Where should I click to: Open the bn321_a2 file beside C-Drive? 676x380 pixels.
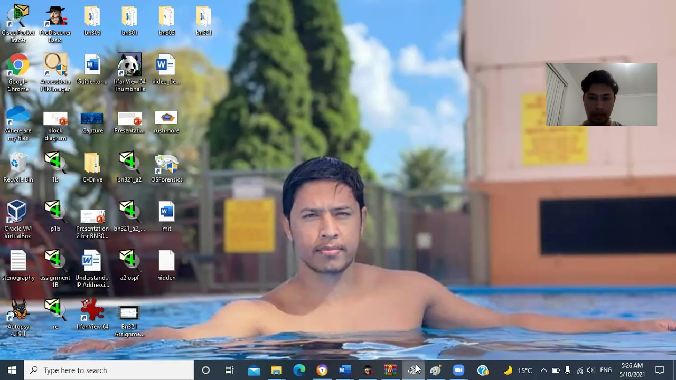[x=129, y=167]
